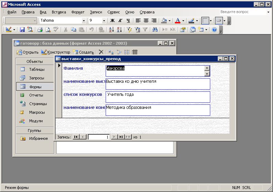Image resolution: width=273 pixels, height=192 pixels.
Task: Toggle Bold formatting
Action: point(112,21)
